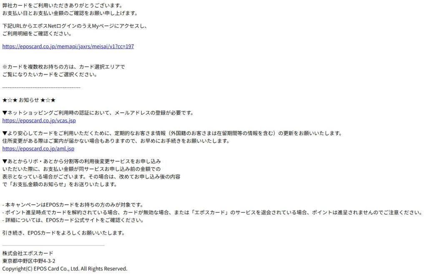Click the line 弊社カードをご利用いただきありがとうございます
The image size is (427, 275).
pyautogui.click(x=63, y=5)
